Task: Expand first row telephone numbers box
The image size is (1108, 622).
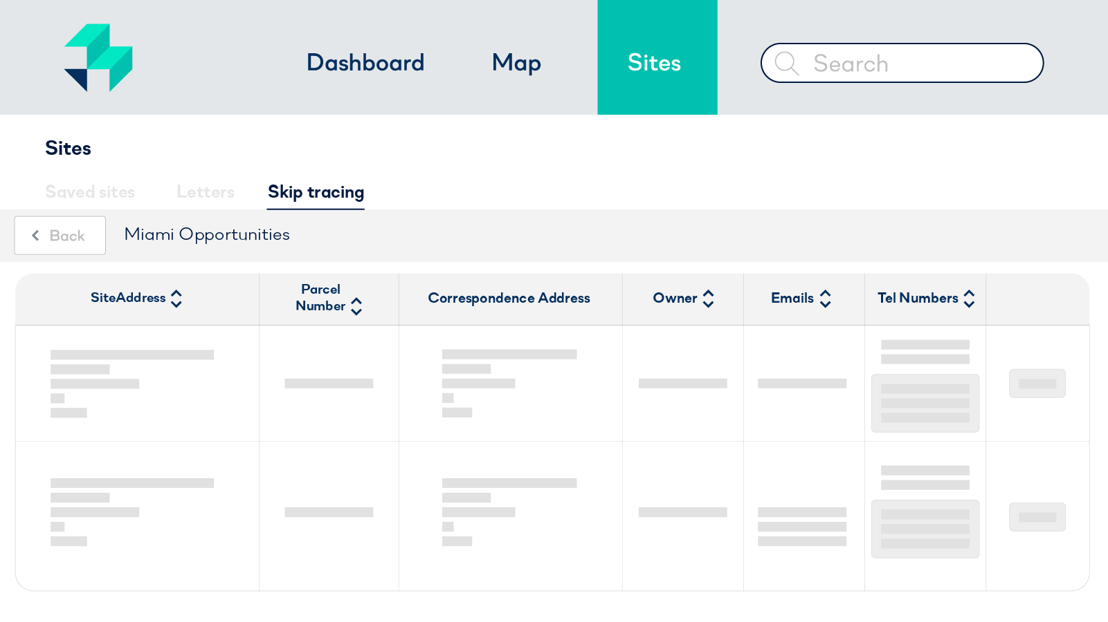Action: click(x=925, y=404)
